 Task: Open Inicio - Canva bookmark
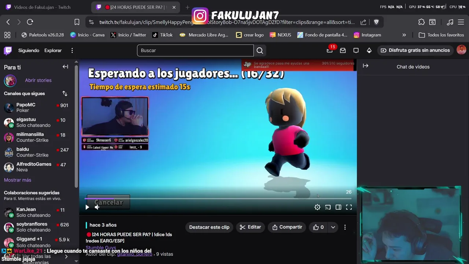point(87,35)
